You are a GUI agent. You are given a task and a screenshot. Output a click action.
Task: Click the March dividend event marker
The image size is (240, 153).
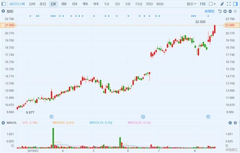click(52, 117)
